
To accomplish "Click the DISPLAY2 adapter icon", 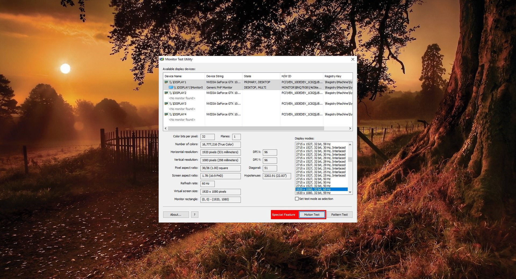I will click(x=166, y=93).
